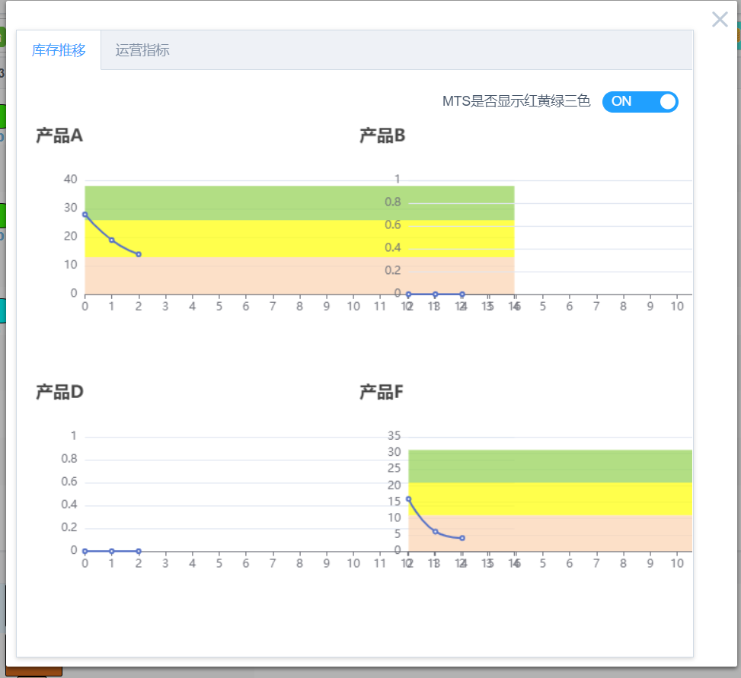Select 产品F last data point on the curve

[x=462, y=538]
